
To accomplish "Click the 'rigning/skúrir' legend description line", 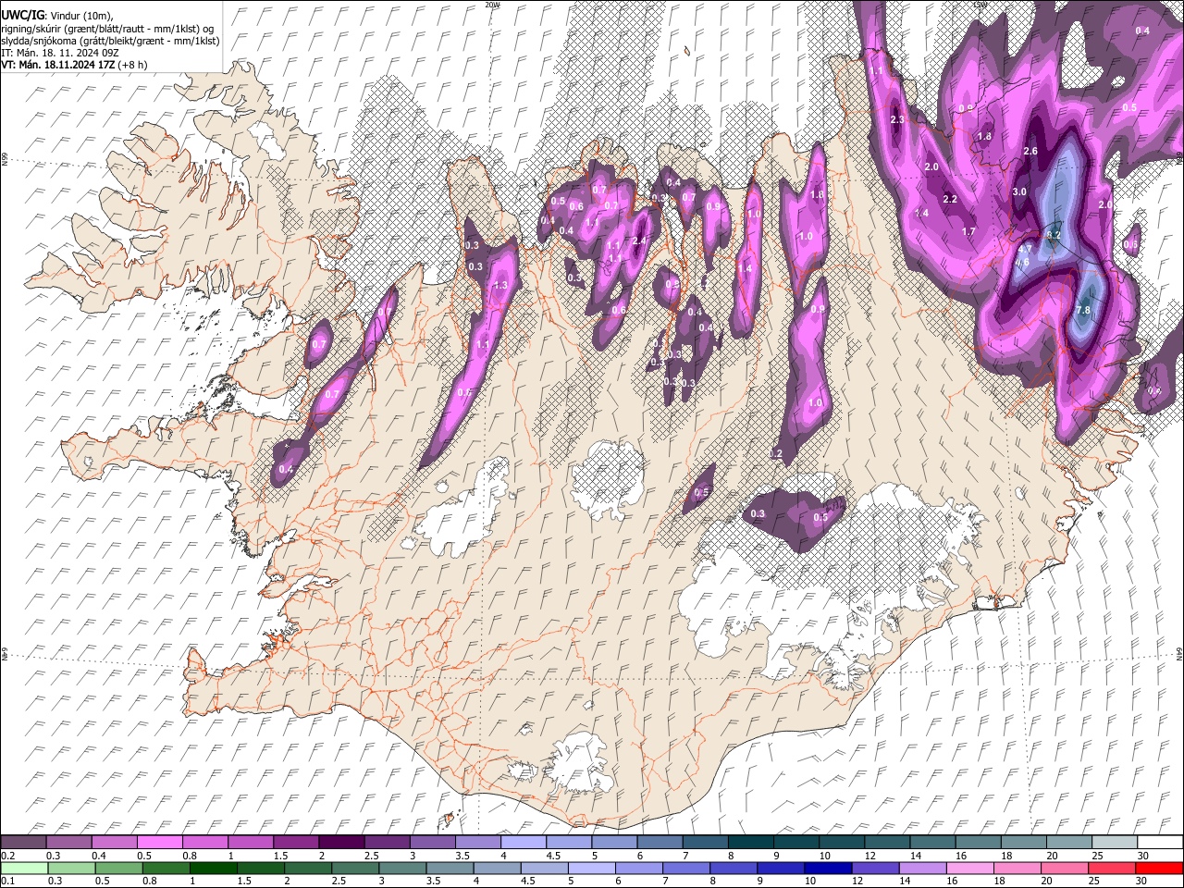I will (107, 29).
